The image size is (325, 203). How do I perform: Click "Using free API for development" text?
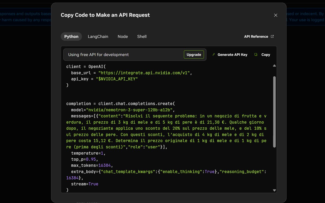99,55
